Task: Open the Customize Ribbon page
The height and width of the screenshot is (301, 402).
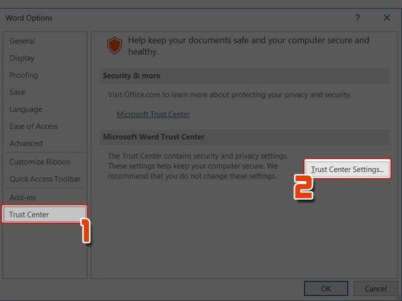Action: point(40,162)
